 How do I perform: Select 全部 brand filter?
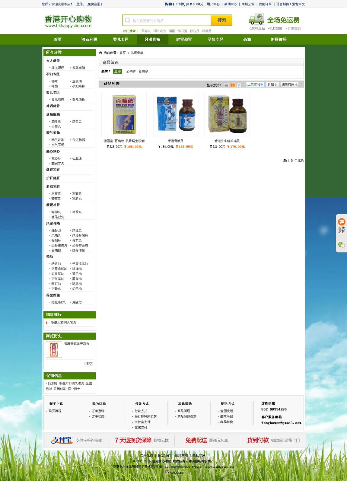pos(117,72)
